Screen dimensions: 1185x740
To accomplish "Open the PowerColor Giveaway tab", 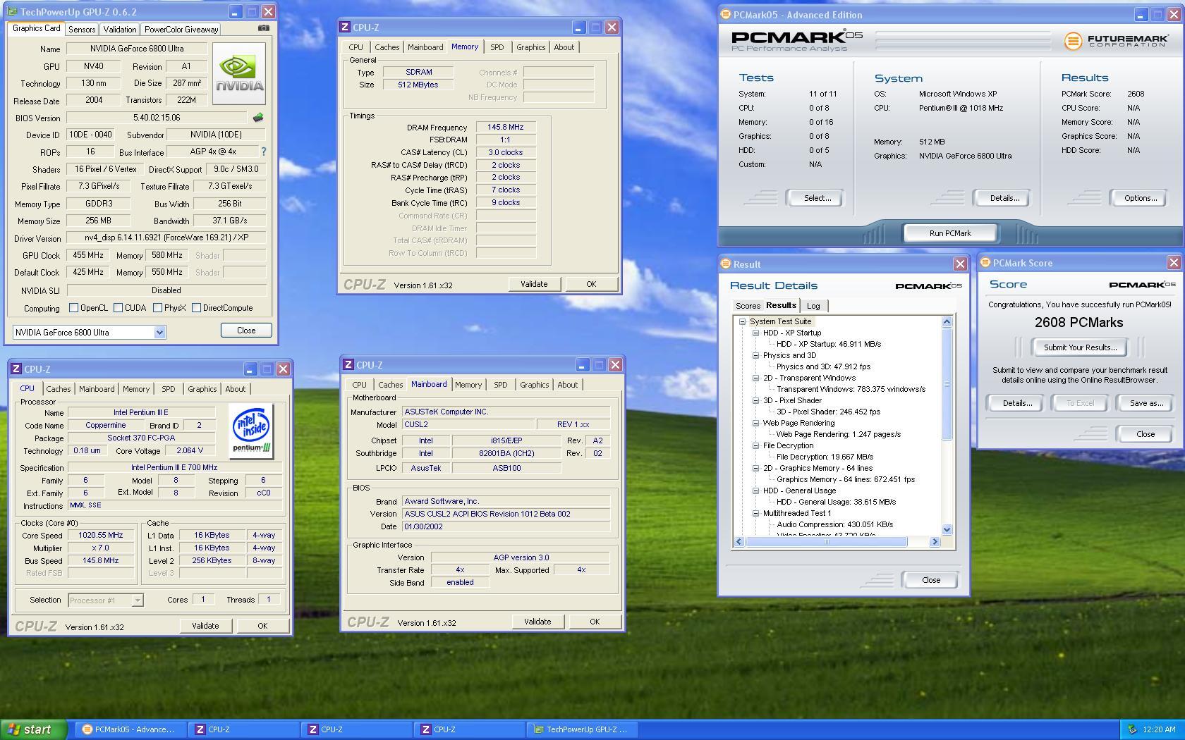I will point(181,30).
